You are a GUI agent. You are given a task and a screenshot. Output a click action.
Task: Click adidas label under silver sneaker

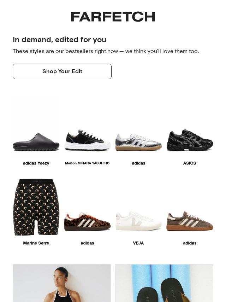click(138, 163)
